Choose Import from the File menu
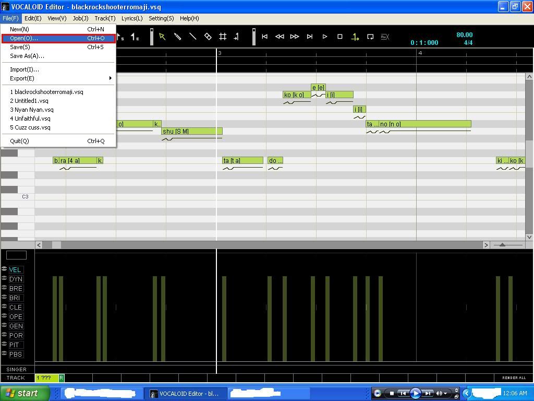Image resolution: width=534 pixels, height=401 pixels. tap(58, 69)
